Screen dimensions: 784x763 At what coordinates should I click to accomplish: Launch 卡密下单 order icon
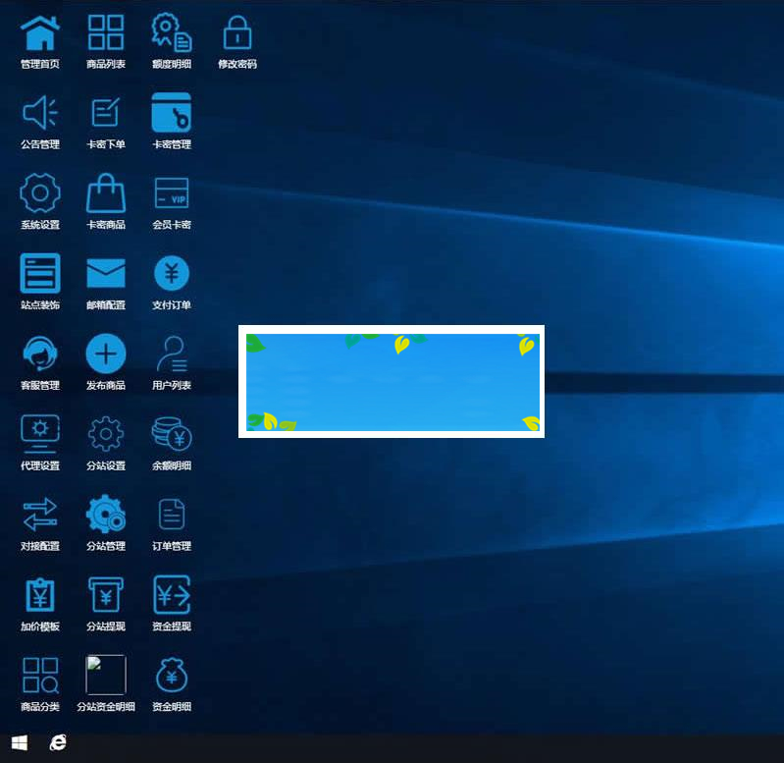106,113
